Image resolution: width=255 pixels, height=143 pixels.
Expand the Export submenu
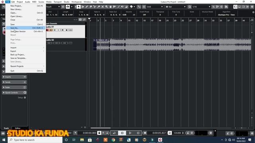point(25,51)
